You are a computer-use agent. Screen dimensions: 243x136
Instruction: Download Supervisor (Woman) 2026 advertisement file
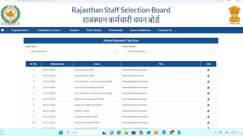tap(208, 105)
